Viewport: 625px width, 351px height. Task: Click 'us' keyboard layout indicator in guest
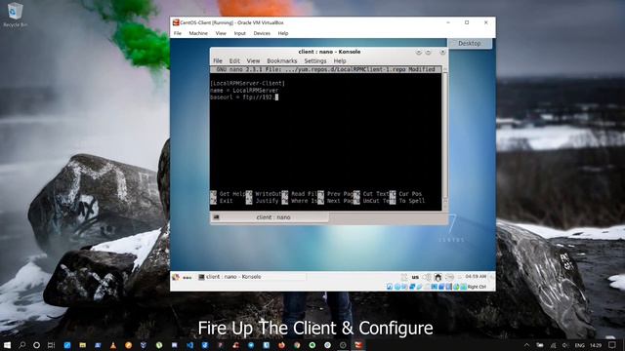pos(415,277)
